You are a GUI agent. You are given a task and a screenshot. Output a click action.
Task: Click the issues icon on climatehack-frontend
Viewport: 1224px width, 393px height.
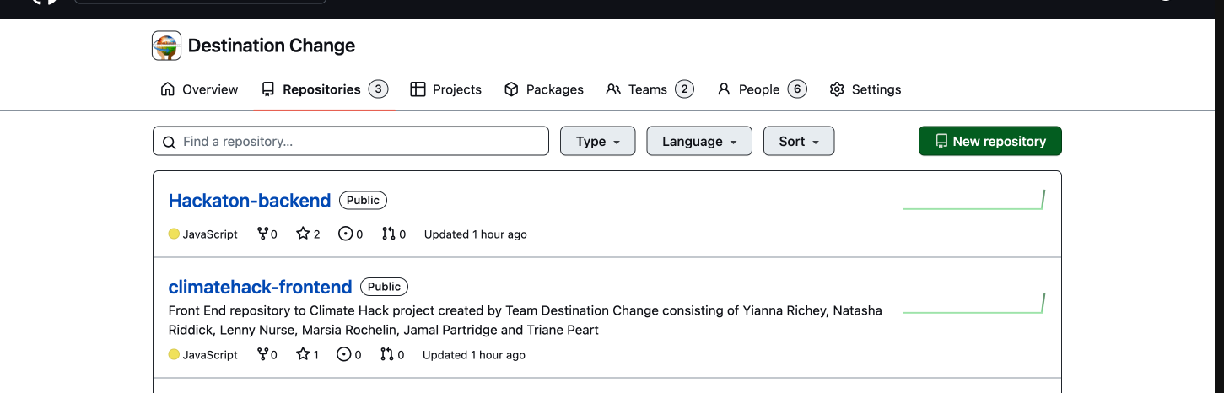343,354
